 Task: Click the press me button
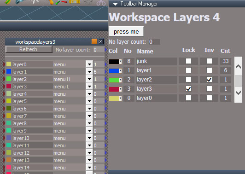click(126, 32)
